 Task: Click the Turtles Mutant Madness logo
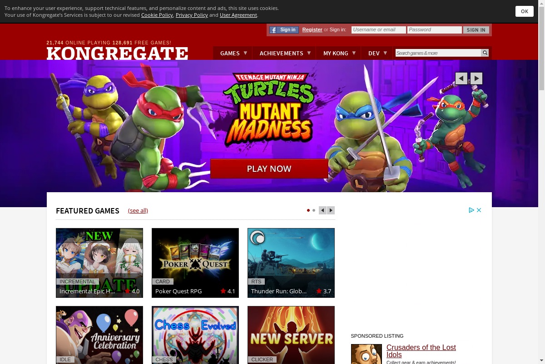pyautogui.click(x=269, y=108)
